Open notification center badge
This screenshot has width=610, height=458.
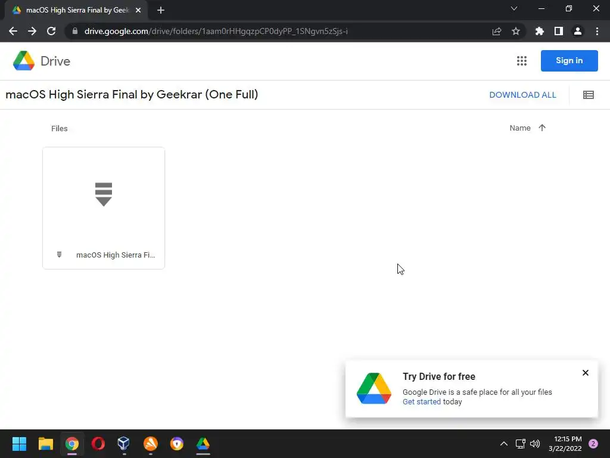tap(593, 444)
